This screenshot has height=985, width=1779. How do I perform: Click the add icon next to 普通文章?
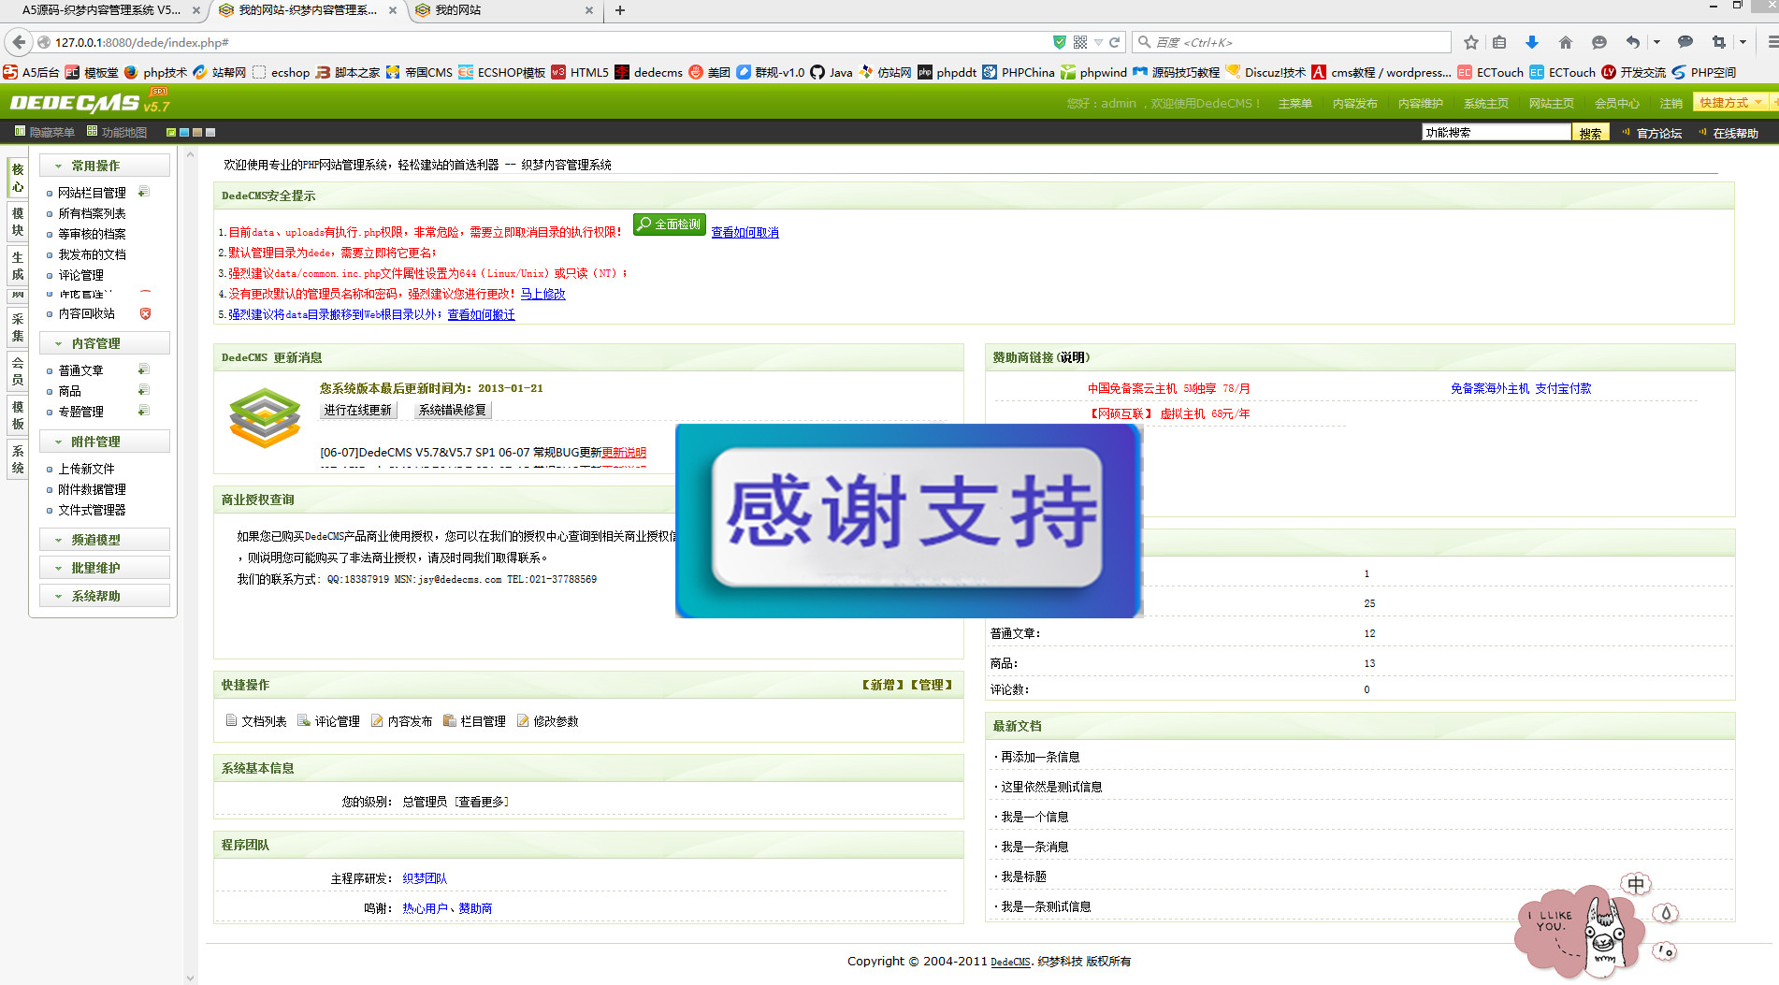[144, 369]
